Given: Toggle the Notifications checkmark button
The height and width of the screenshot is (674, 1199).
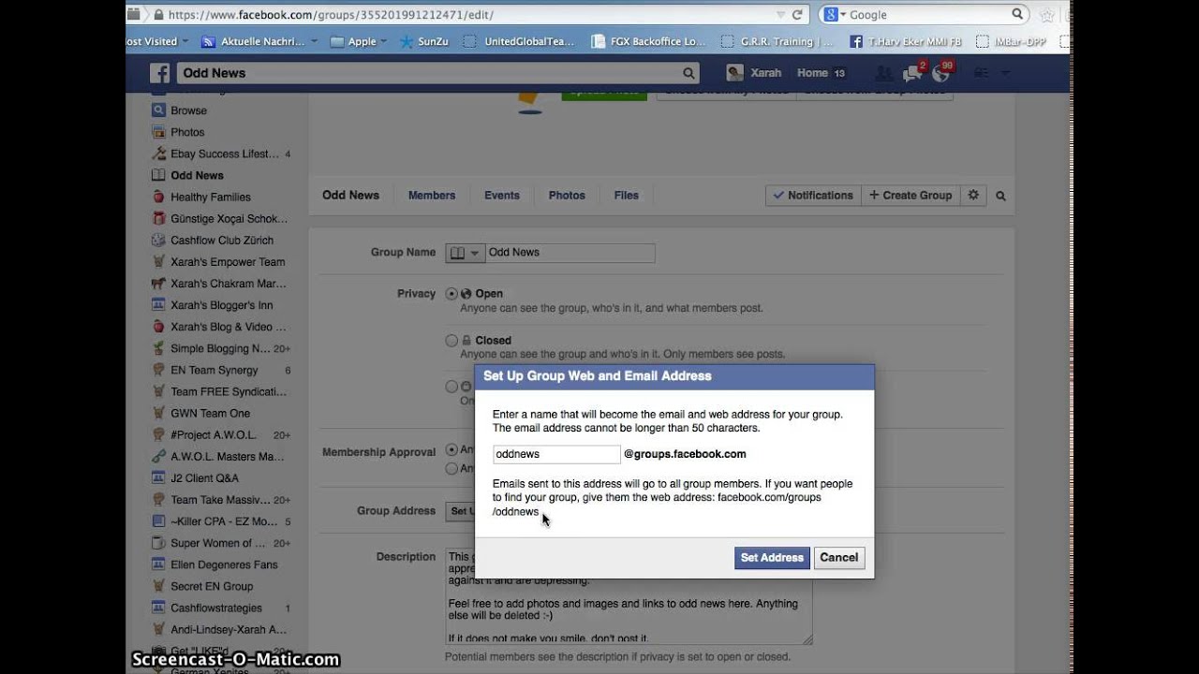Looking at the screenshot, I should pyautogui.click(x=812, y=195).
